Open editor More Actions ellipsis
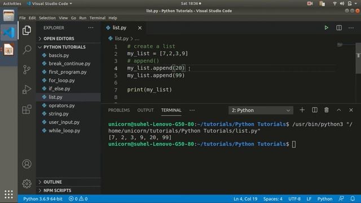Viewport: 361px width, 203px height. 351,28
